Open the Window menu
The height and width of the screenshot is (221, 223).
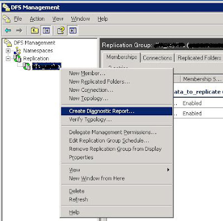(80, 19)
